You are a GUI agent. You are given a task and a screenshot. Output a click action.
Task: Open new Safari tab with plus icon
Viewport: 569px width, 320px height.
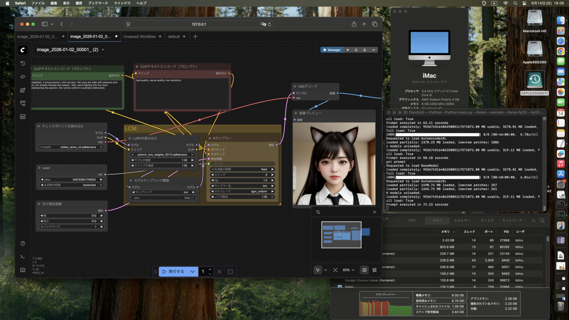click(x=364, y=24)
